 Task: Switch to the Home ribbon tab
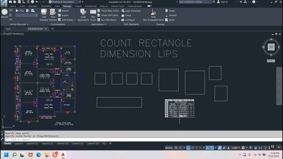coord(13,6)
